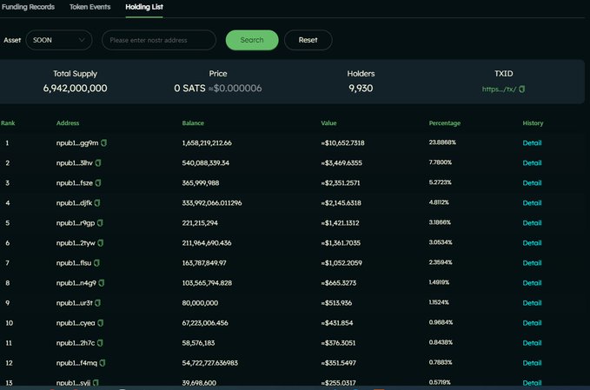Click percentage 23.8868%
The image size is (590, 390).
[x=442, y=142]
